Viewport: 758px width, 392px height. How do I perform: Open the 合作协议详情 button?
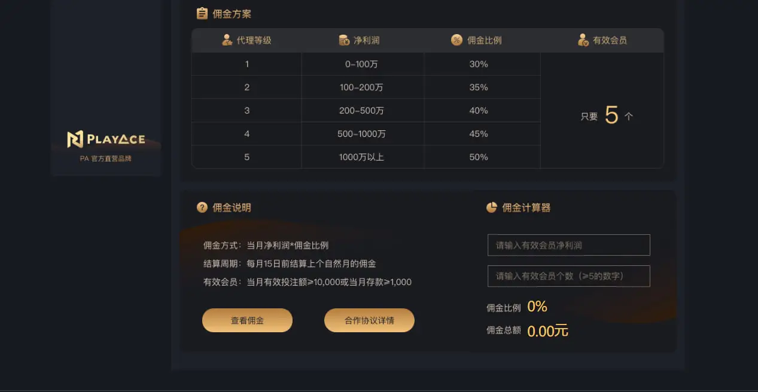tap(369, 320)
